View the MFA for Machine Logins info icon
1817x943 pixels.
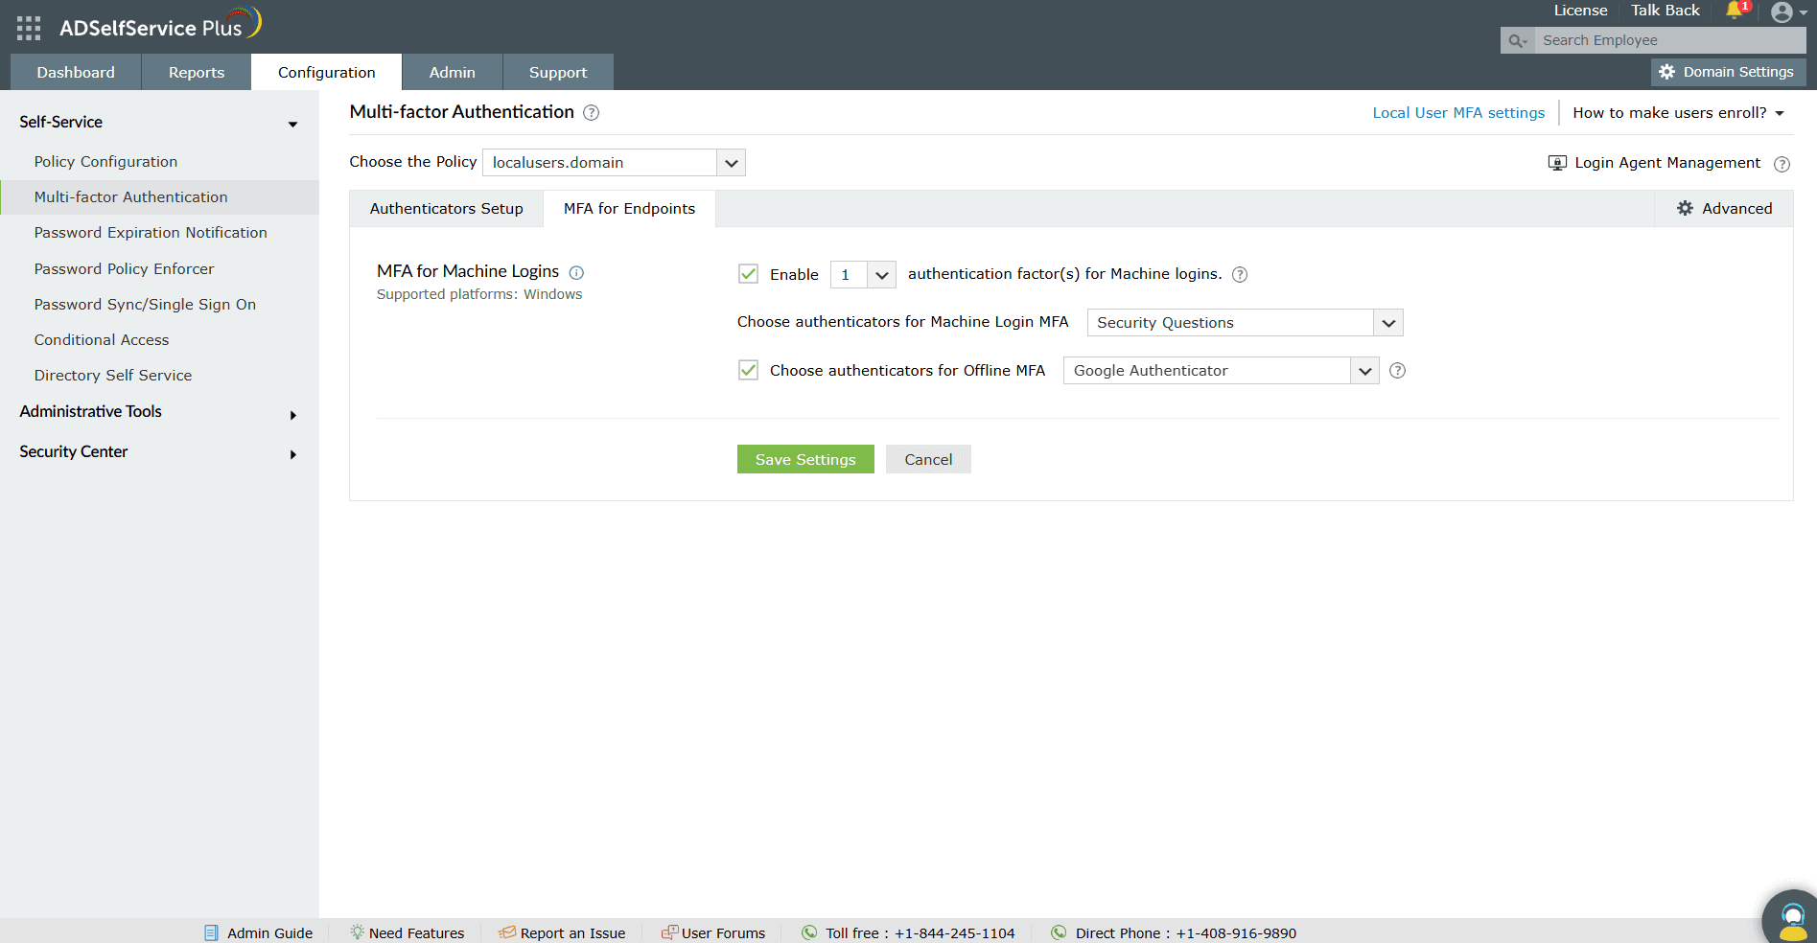click(x=576, y=272)
